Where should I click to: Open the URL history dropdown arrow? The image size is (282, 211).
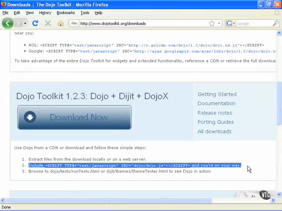[x=219, y=23]
